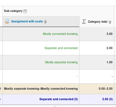This screenshot has width=116, height=107.
Task: Click the green Separate and connected grade cell
Action: [x=41, y=48]
